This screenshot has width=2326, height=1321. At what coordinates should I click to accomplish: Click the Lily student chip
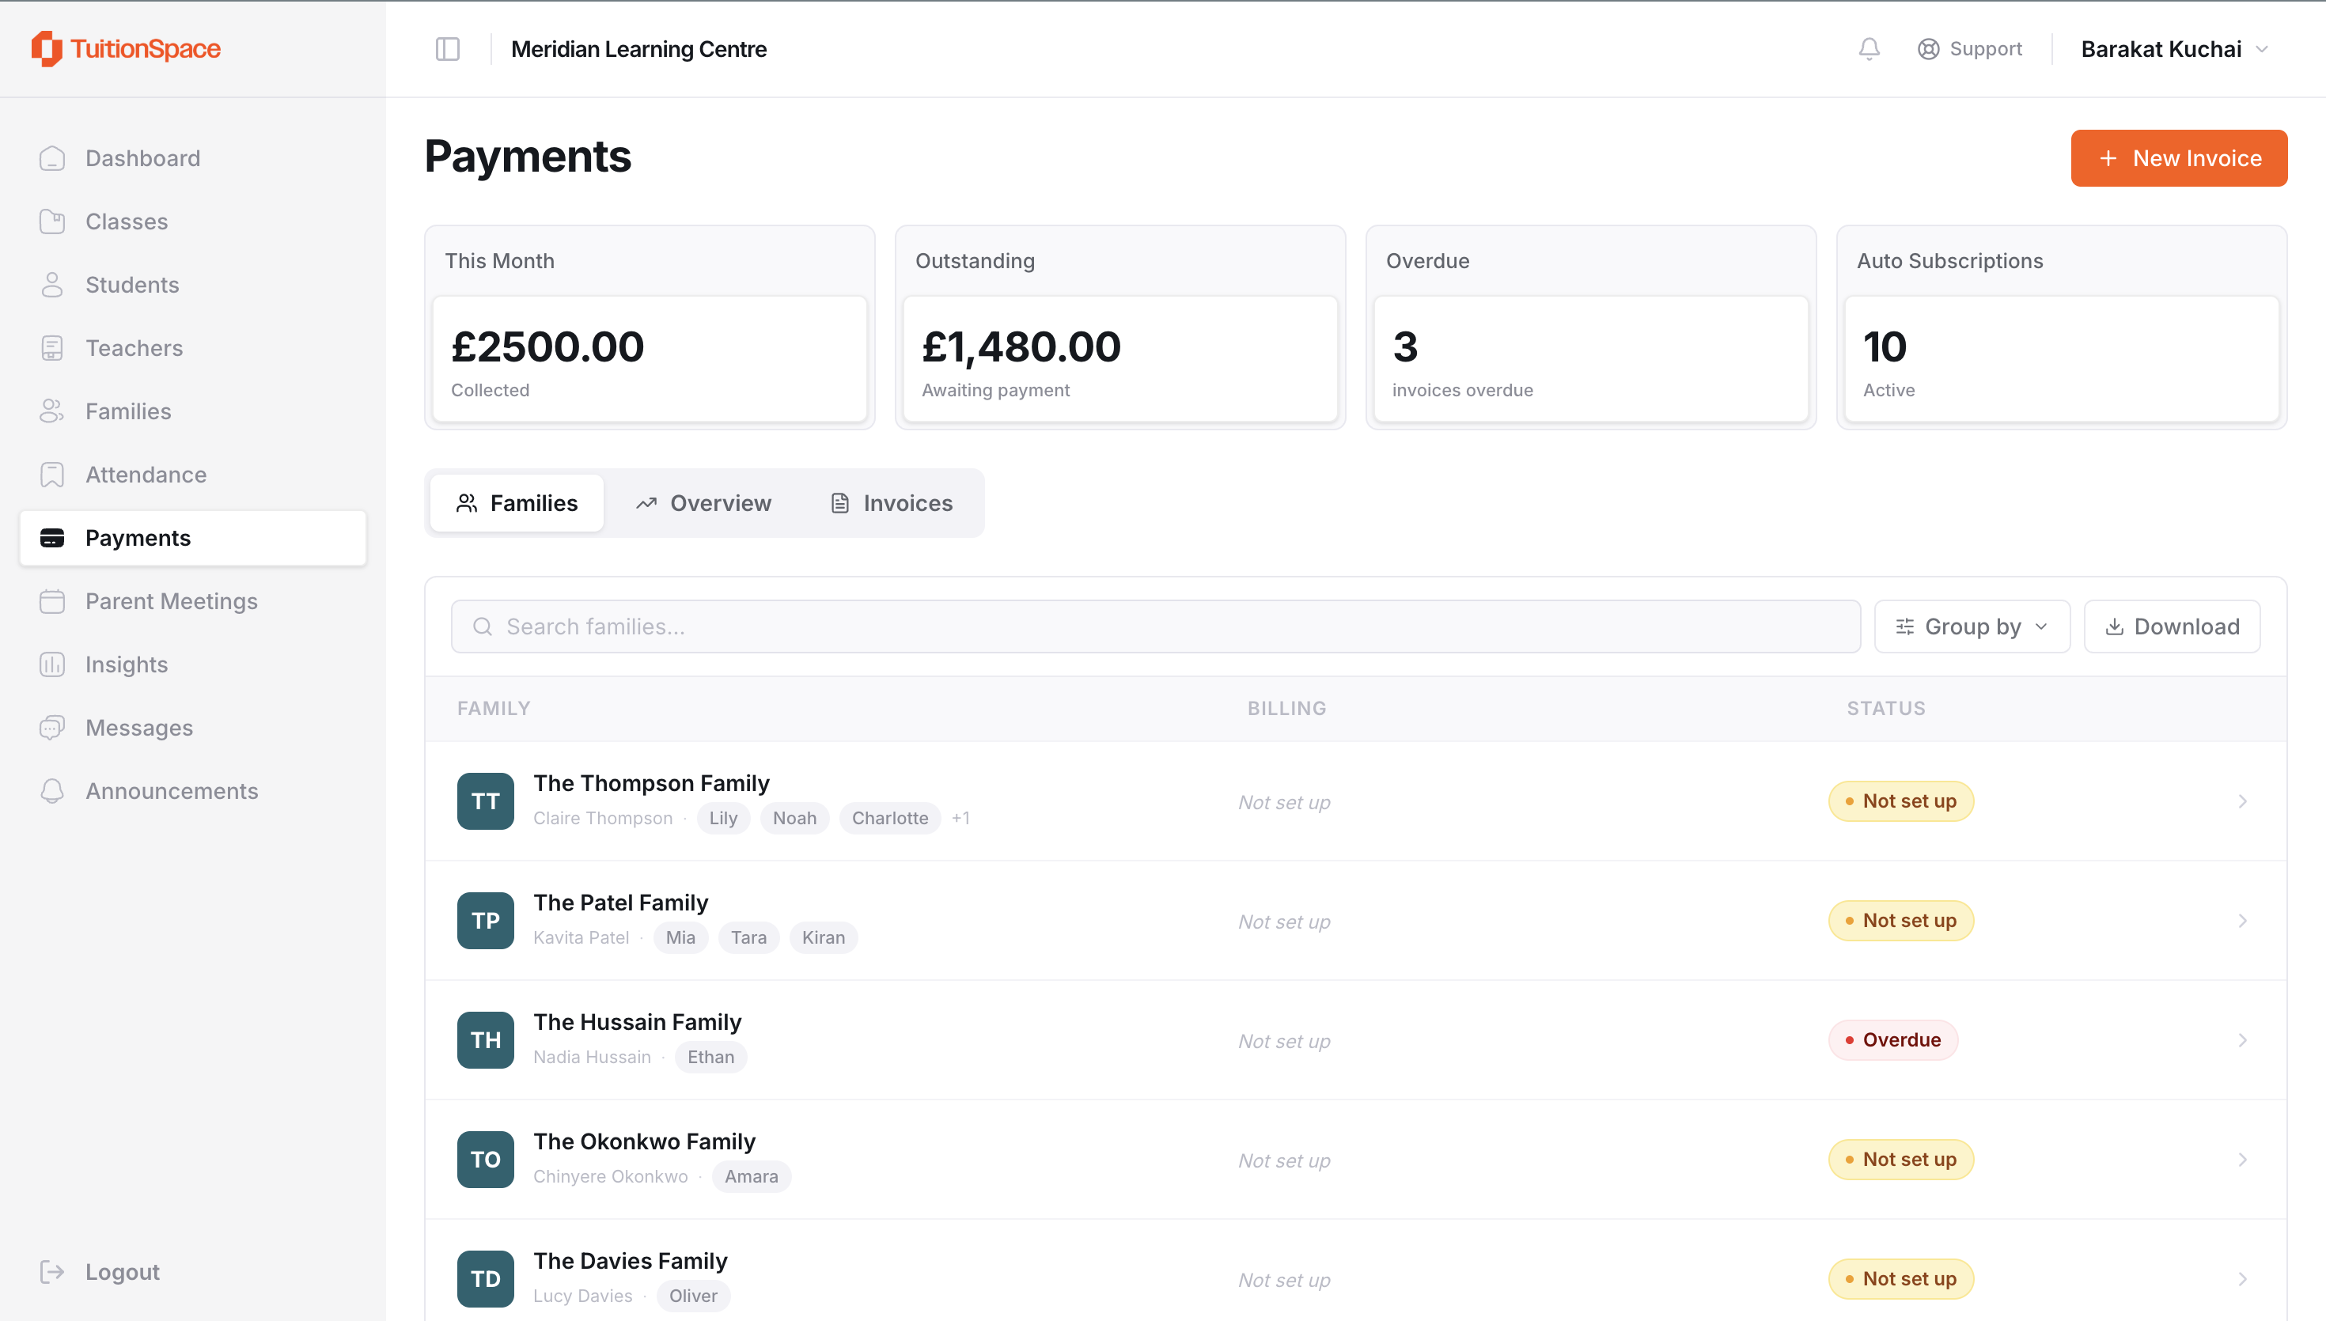(x=723, y=819)
